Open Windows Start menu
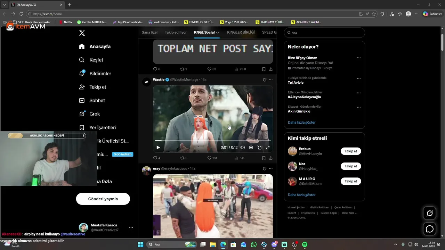The height and width of the screenshot is (250, 445). tap(140, 244)
